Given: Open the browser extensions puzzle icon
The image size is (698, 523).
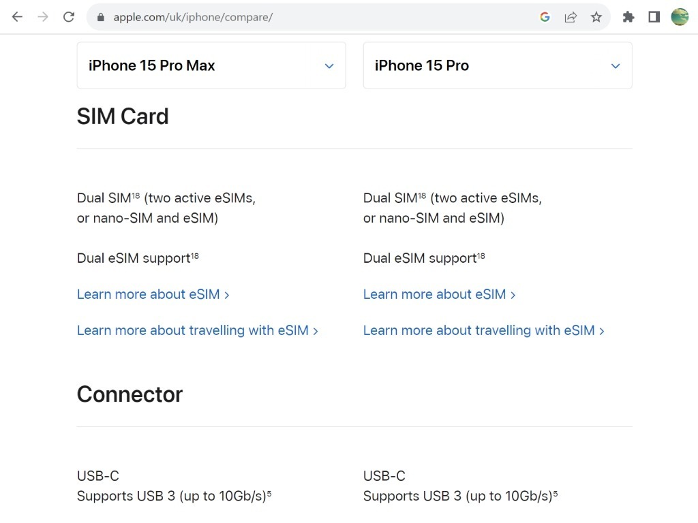Looking at the screenshot, I should pyautogui.click(x=628, y=16).
